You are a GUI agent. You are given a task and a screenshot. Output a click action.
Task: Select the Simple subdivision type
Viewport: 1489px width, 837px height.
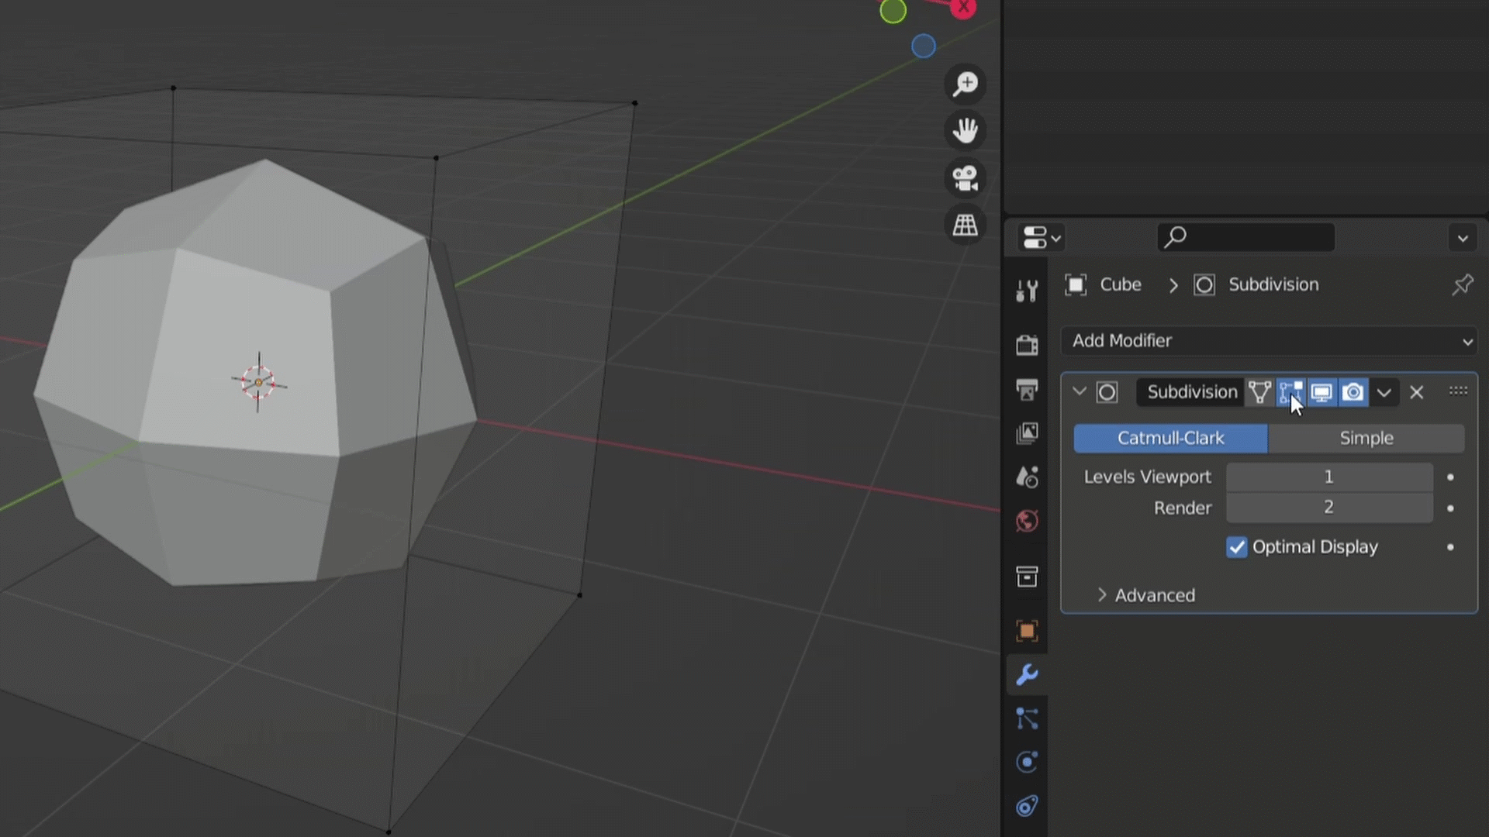coord(1366,439)
